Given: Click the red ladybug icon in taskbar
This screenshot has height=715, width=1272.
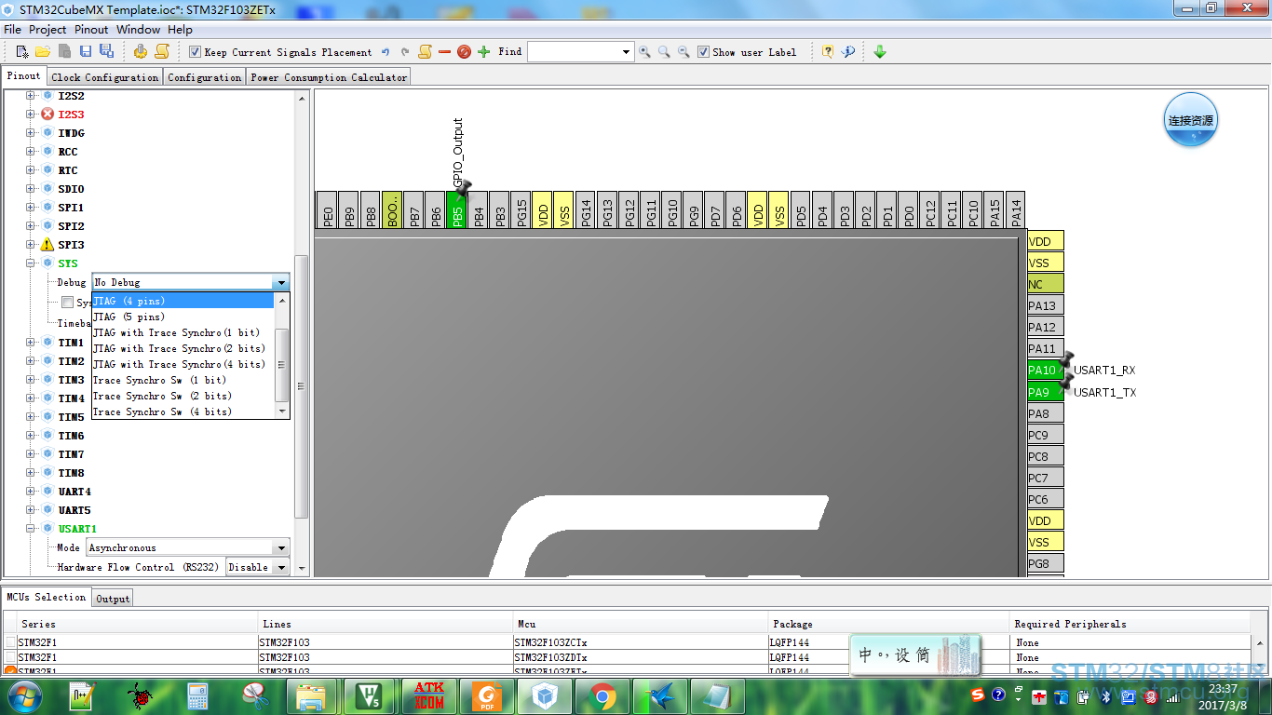Looking at the screenshot, I should (140, 695).
